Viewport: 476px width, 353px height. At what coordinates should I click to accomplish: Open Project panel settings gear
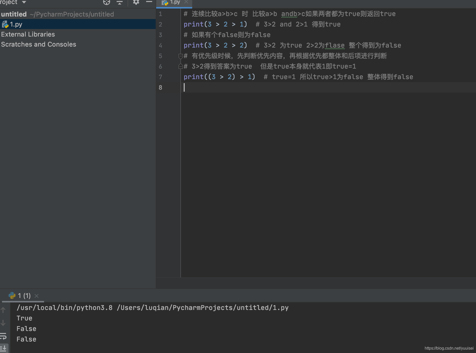click(x=136, y=2)
